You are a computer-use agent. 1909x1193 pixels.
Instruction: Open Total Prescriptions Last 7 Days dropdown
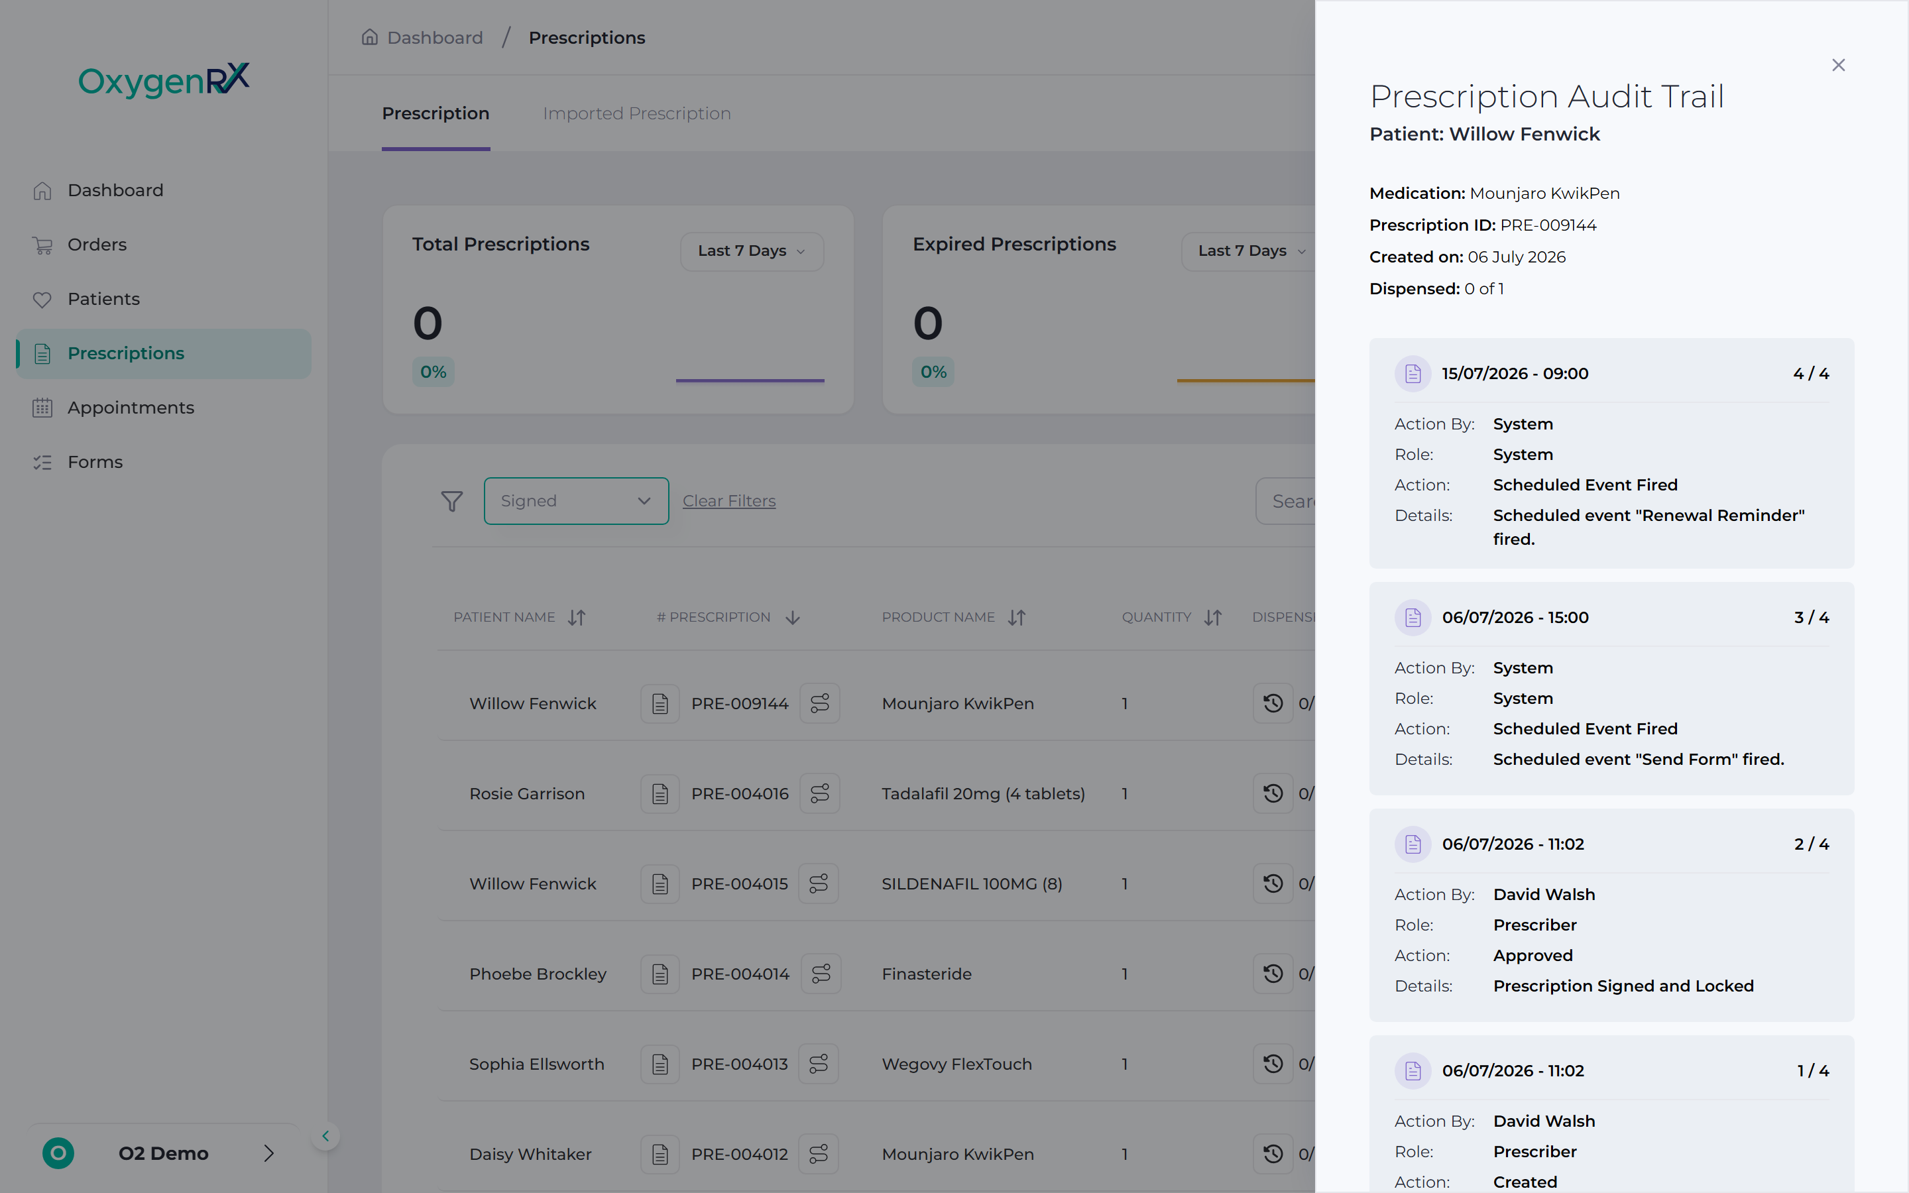coord(752,251)
